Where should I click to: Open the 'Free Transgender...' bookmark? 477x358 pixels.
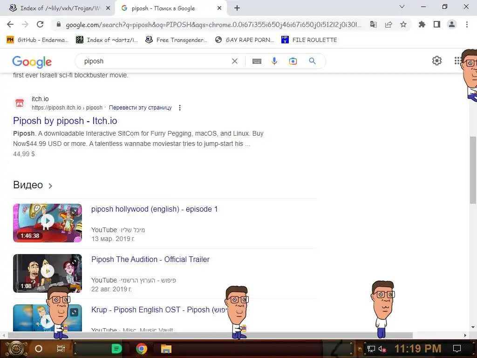click(177, 40)
